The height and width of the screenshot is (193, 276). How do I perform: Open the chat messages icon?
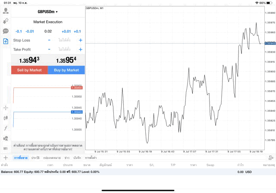(x=6, y=31)
